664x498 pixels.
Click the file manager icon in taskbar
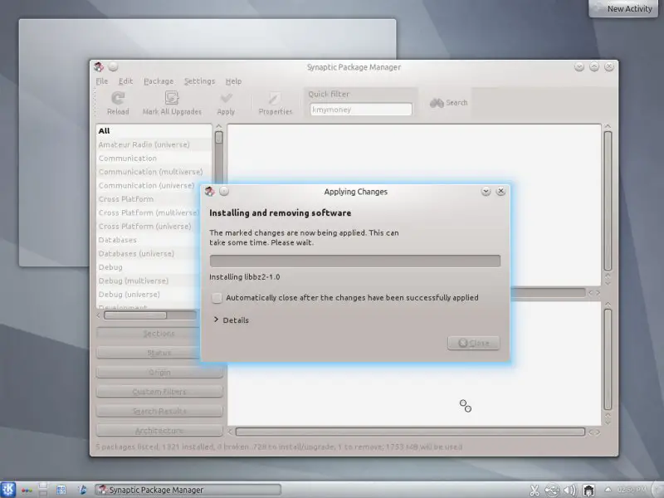pos(61,490)
